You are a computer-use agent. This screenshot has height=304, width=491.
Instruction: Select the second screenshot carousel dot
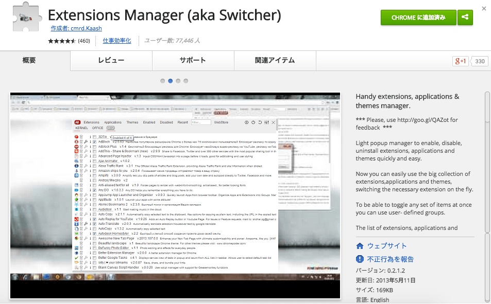(171, 81)
